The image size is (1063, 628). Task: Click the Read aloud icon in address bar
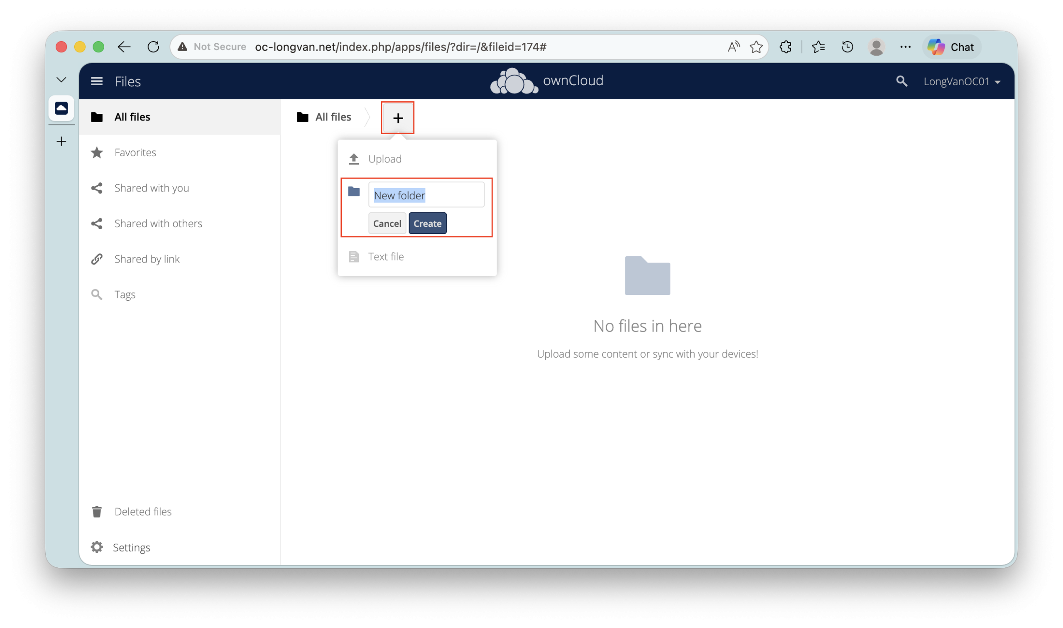[x=733, y=47]
